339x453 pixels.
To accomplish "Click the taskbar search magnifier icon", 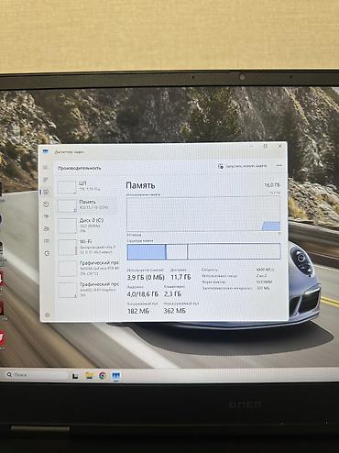I will pos(9,374).
